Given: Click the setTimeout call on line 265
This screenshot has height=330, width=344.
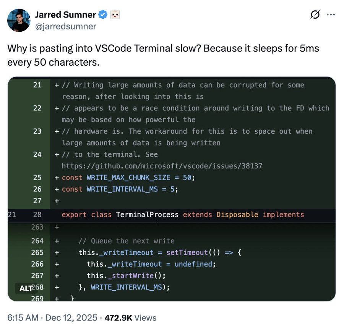Looking at the screenshot, I should 187,252.
